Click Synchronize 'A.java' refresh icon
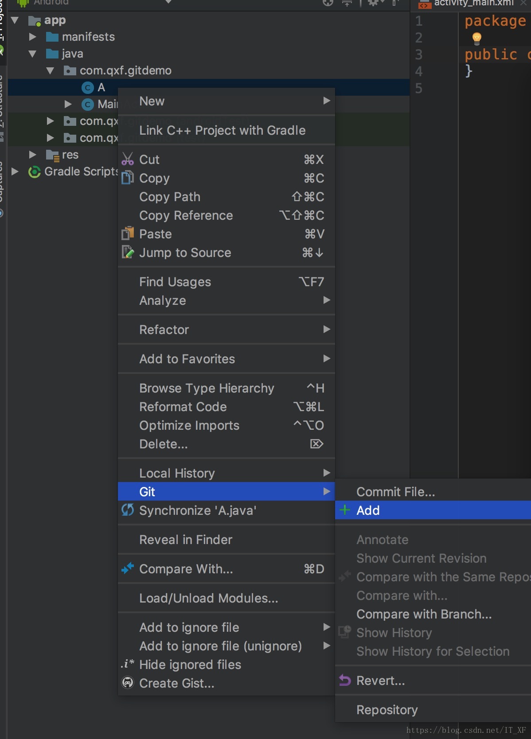531x739 pixels. pyautogui.click(x=128, y=510)
